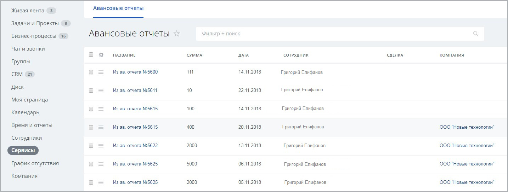Go to Задачи и Проекты in sidebar
Viewport: 508px width, 192px height.
click(35, 23)
